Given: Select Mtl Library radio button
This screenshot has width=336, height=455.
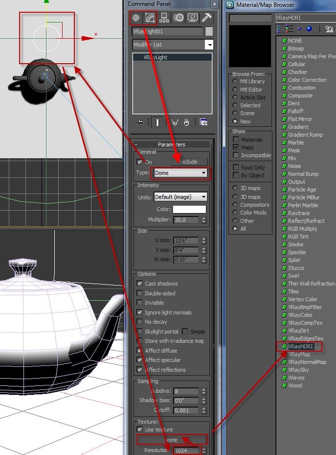Looking at the screenshot, I should tap(235, 81).
